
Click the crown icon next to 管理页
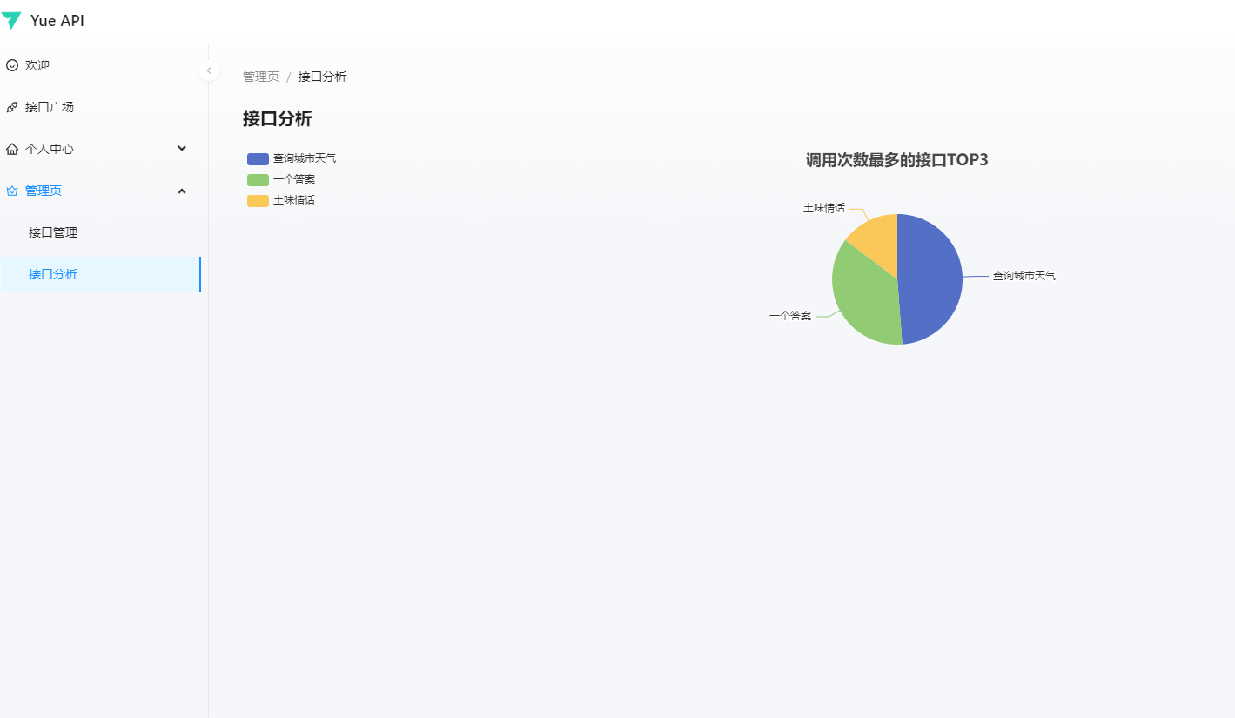[x=11, y=190]
